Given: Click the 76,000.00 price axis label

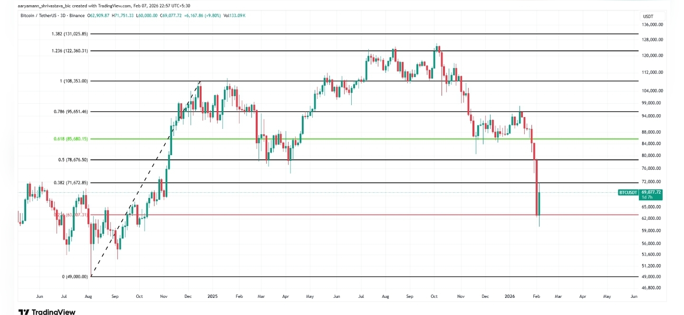Looking at the screenshot, I should pyautogui.click(x=651, y=168).
